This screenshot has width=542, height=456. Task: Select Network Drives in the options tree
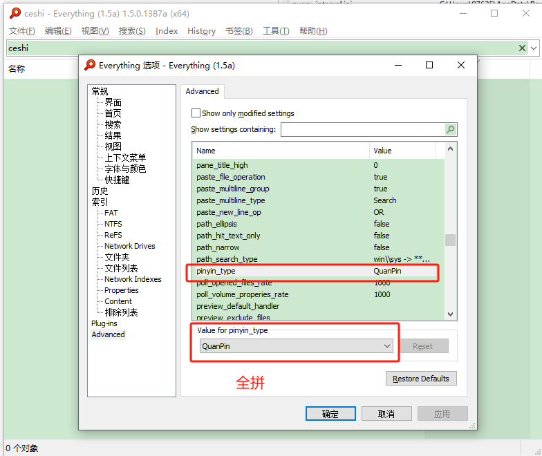click(130, 246)
